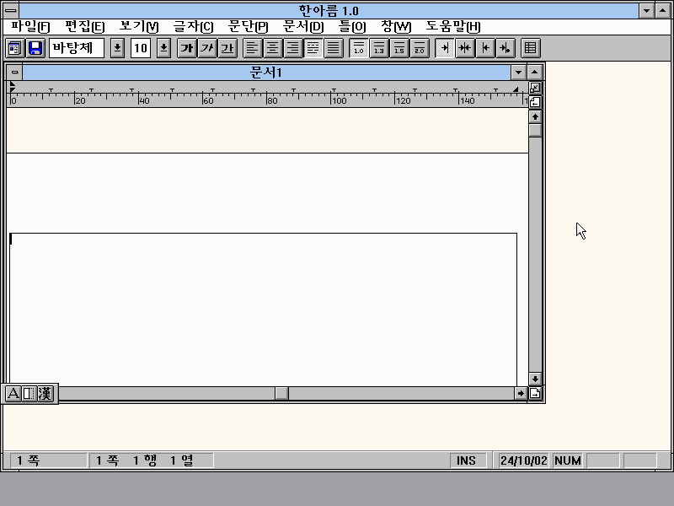Click the vertical scrollbar thumb
This screenshot has height=506, width=674.
535,131
